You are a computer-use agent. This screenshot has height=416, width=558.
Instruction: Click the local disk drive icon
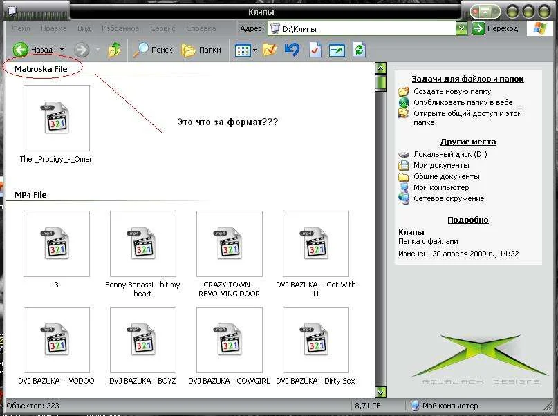pyautogui.click(x=404, y=155)
